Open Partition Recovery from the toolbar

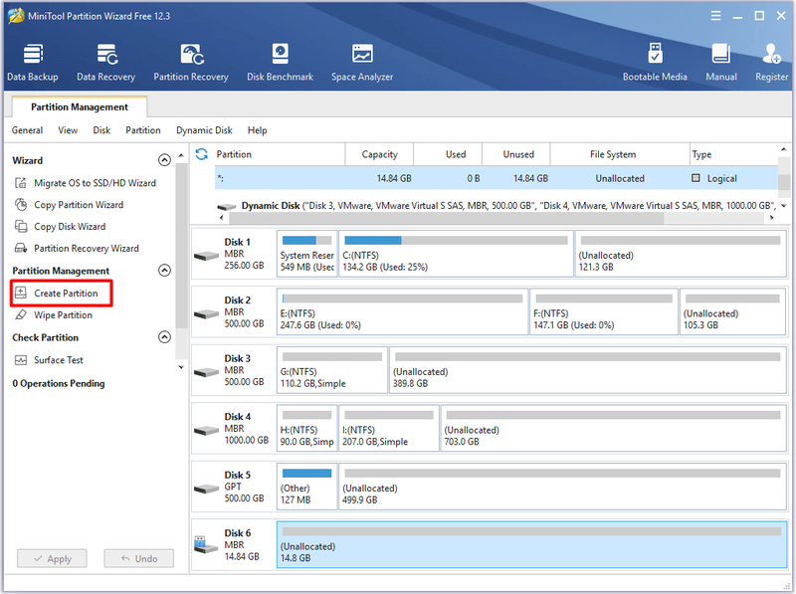pos(191,63)
